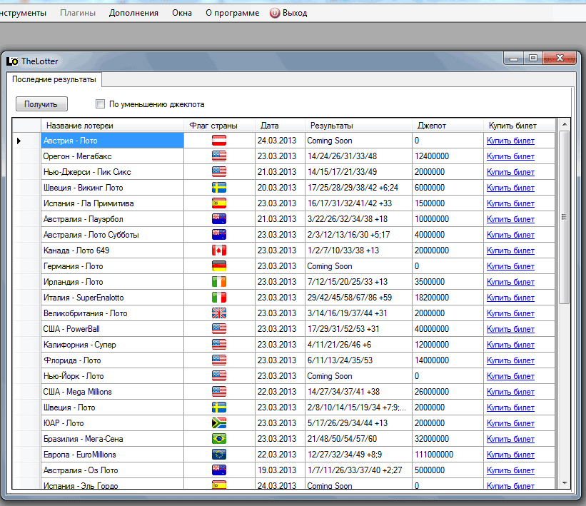The height and width of the screenshot is (506, 586).
Task: Click the US flag in the США - PowerBall row
Action: tap(219, 329)
